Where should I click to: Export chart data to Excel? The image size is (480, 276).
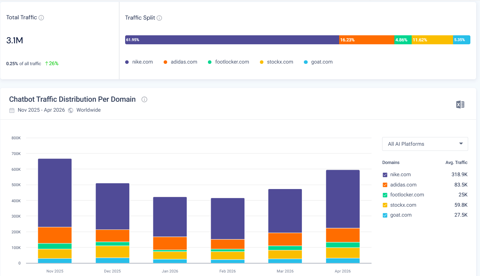coord(460,105)
